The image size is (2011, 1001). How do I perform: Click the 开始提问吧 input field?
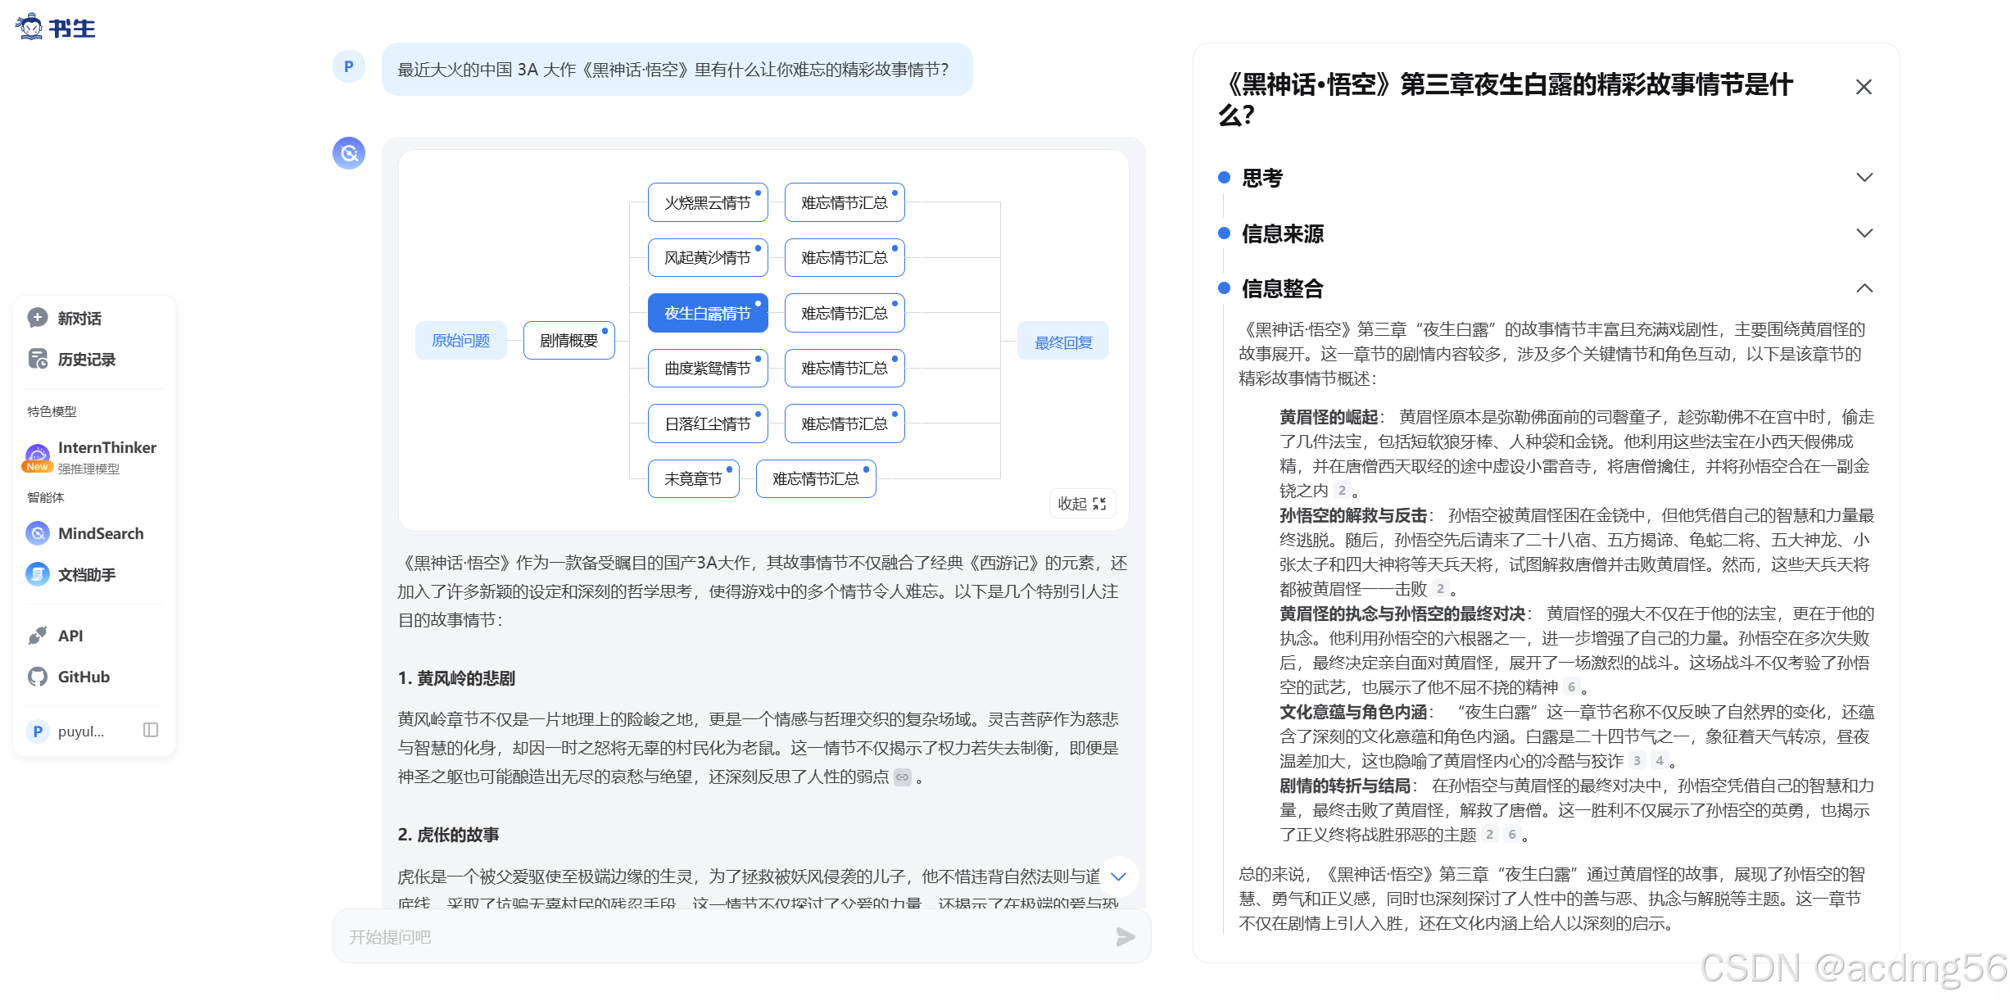pos(721,936)
